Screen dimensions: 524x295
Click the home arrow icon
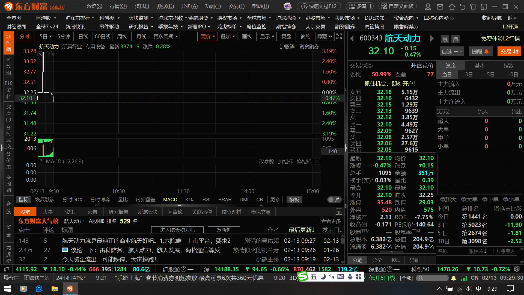pyautogui.click(x=452, y=7)
